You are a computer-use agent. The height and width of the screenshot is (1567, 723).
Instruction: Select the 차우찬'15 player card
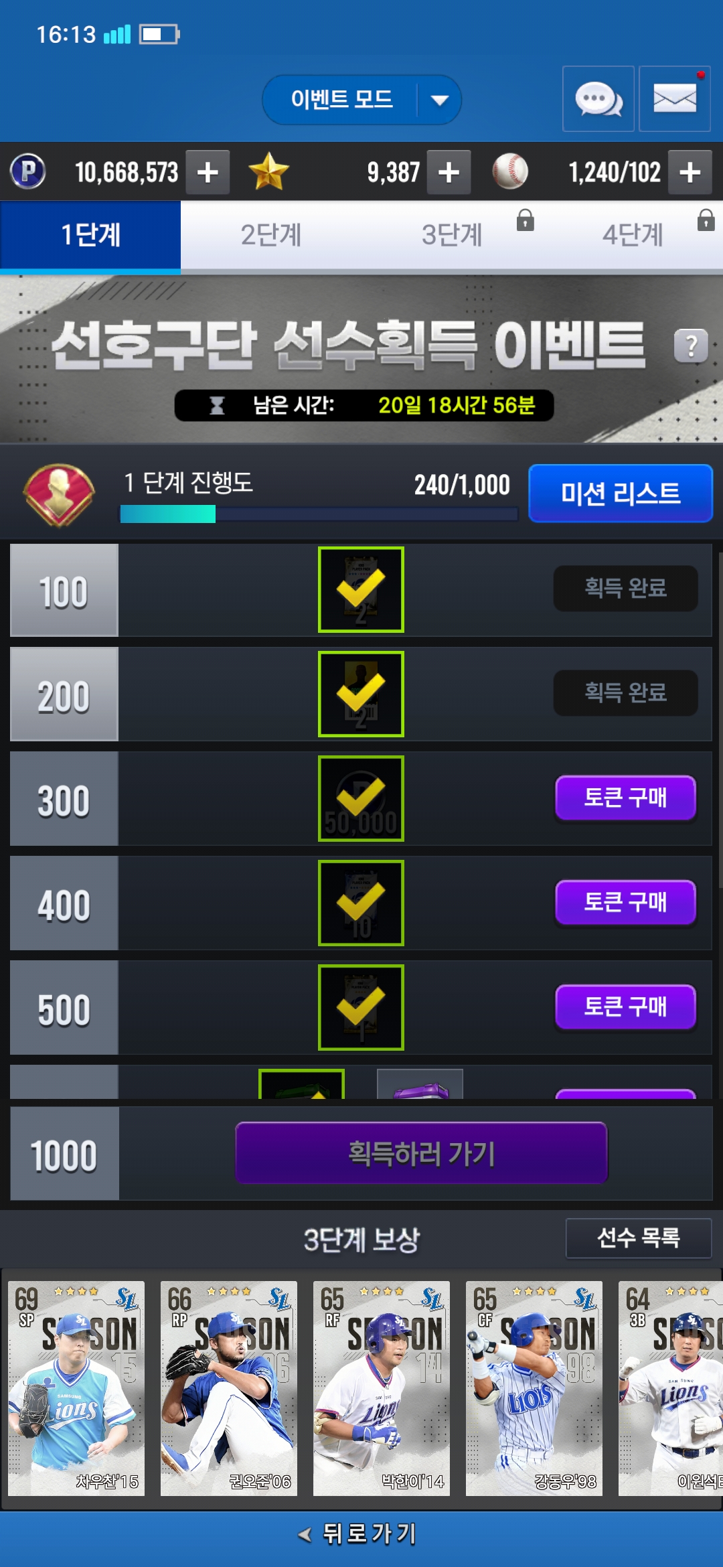coord(76,1388)
